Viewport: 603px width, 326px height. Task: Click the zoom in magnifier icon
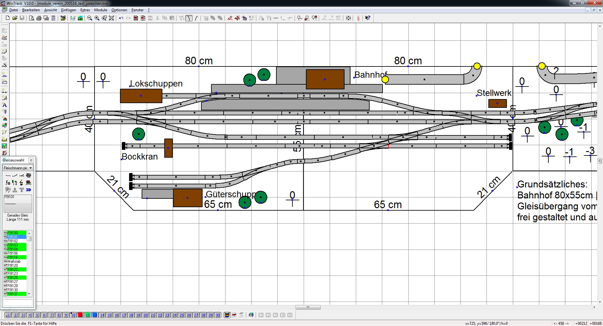pos(97,18)
